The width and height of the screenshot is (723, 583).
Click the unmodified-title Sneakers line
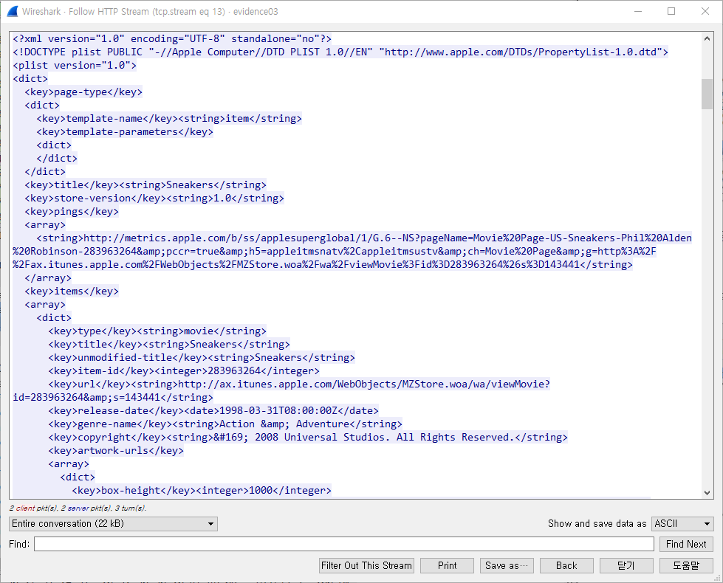tap(202, 358)
